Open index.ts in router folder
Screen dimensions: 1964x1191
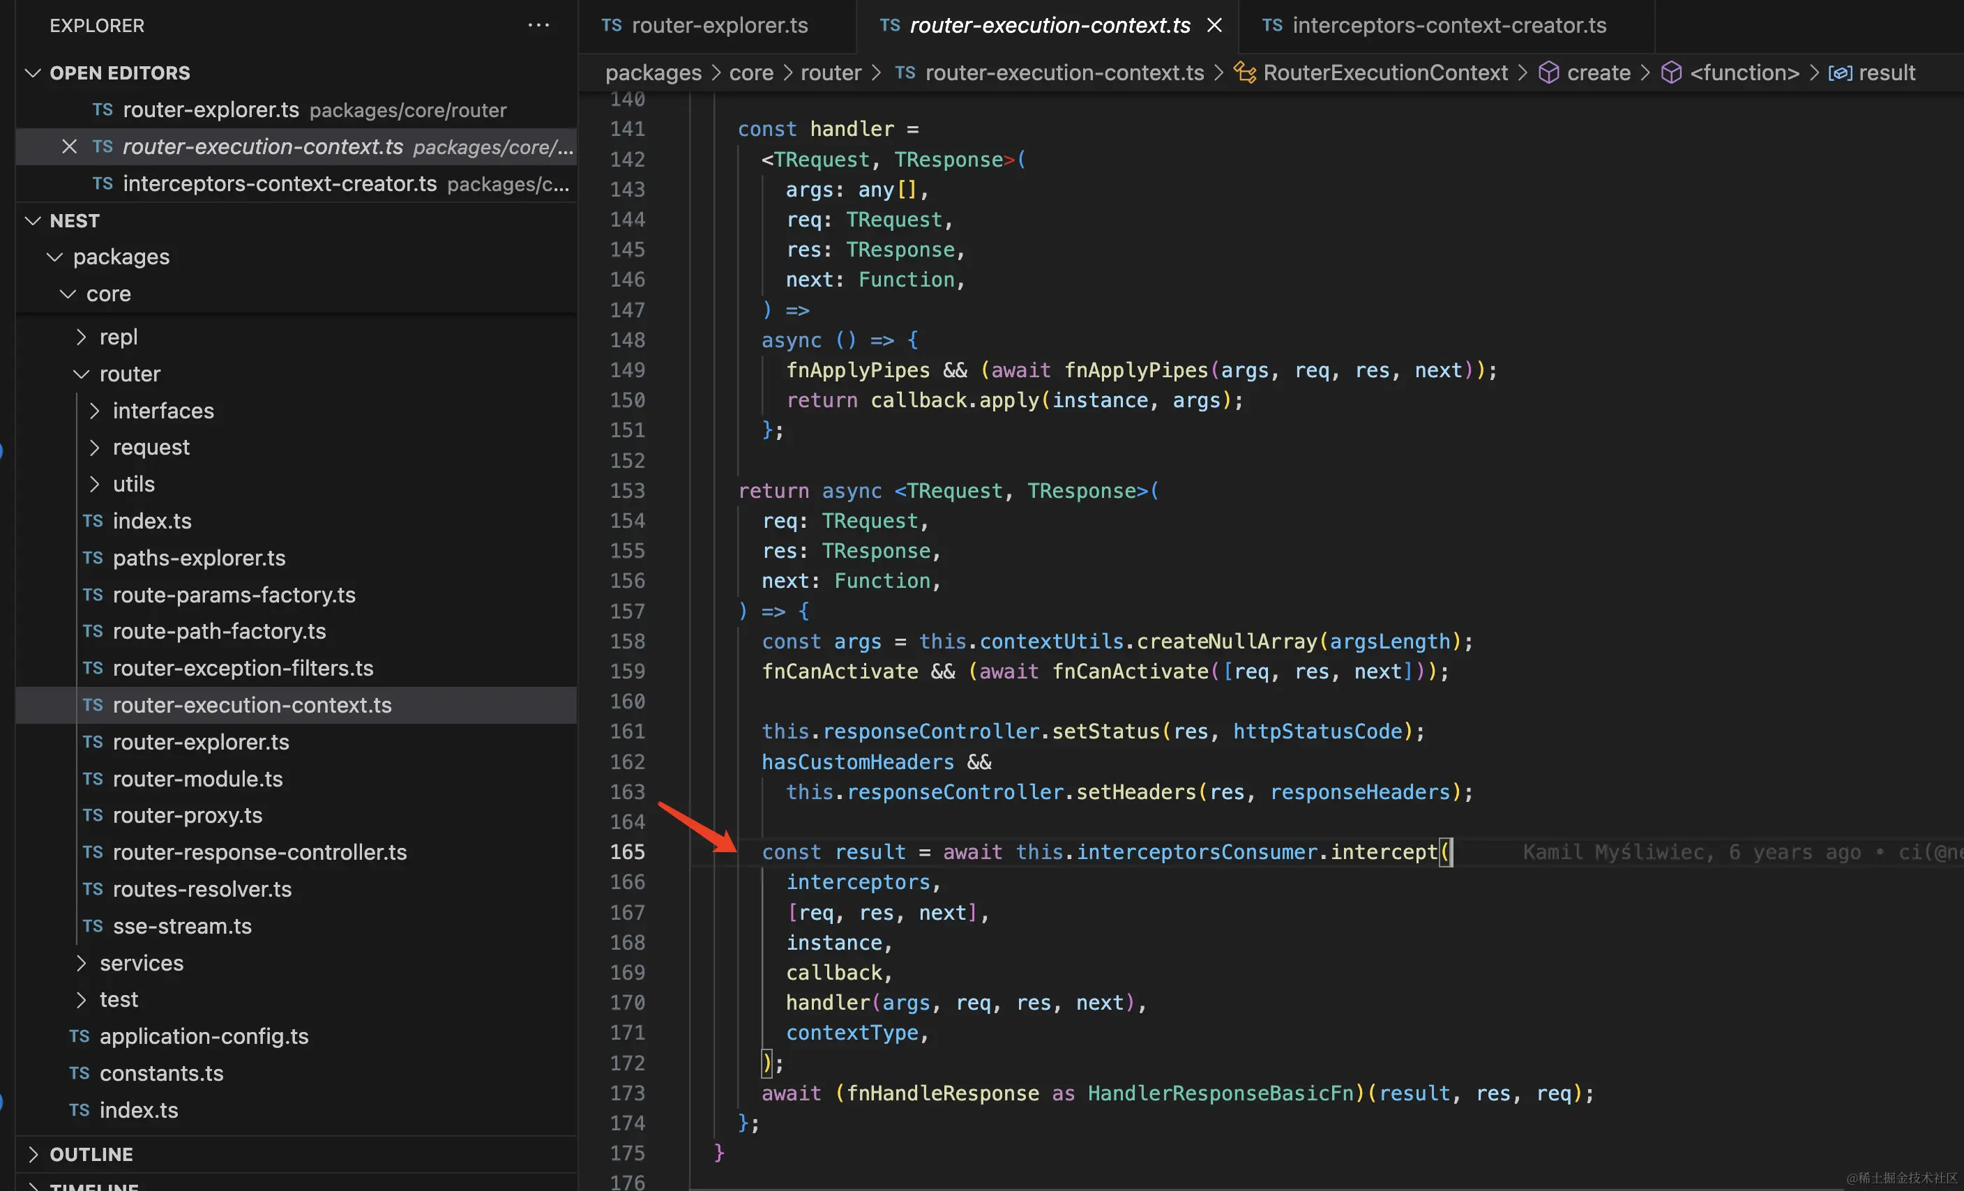(x=296, y=521)
